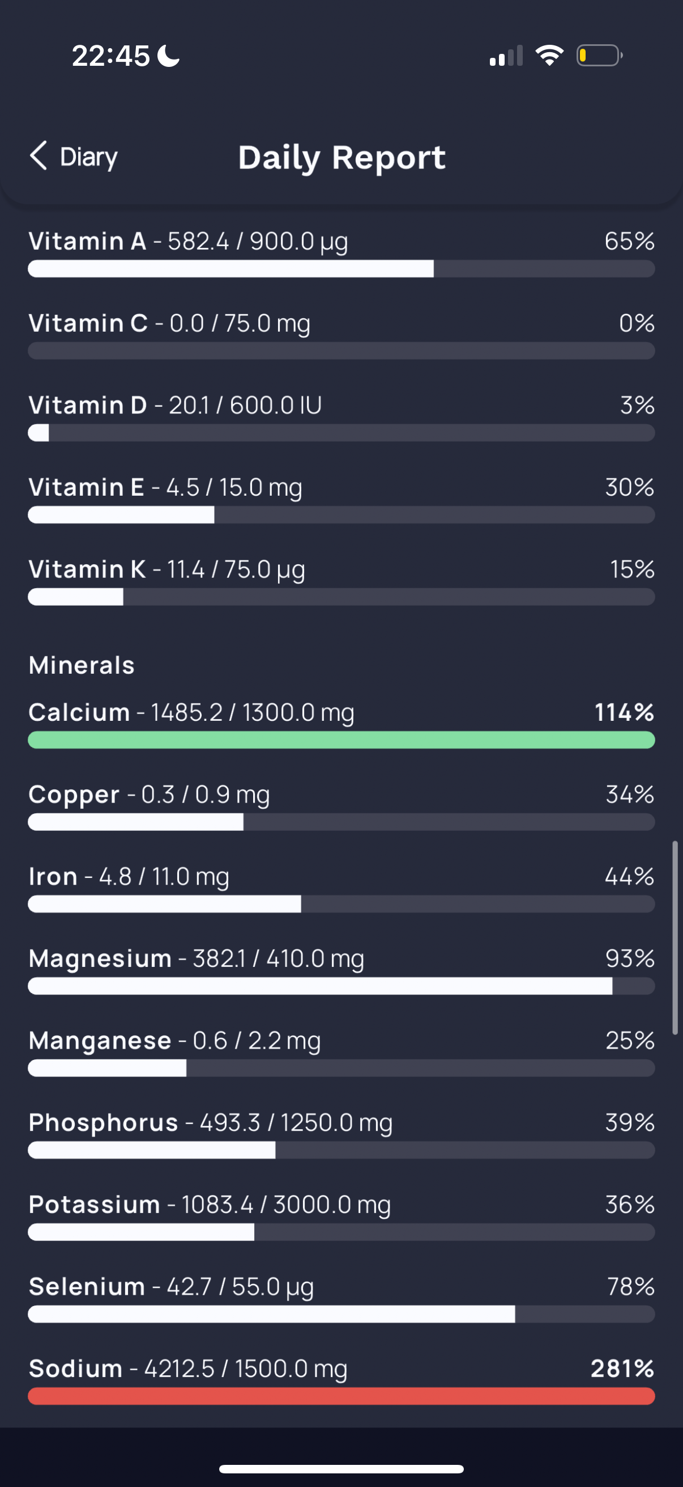The height and width of the screenshot is (1487, 683).
Task: Tap the Daily Report title
Action: [x=342, y=158]
